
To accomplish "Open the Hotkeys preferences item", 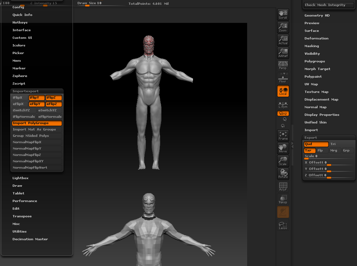I will [x=20, y=23].
